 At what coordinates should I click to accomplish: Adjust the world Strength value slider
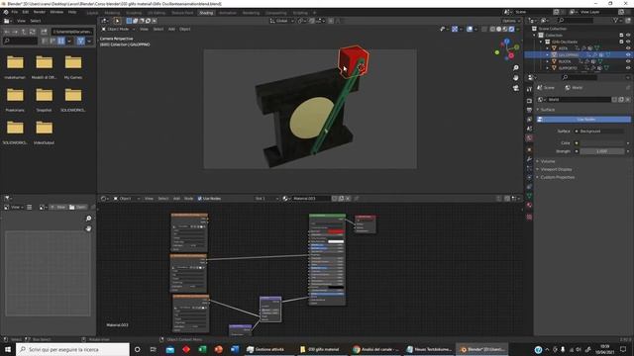tap(601, 151)
